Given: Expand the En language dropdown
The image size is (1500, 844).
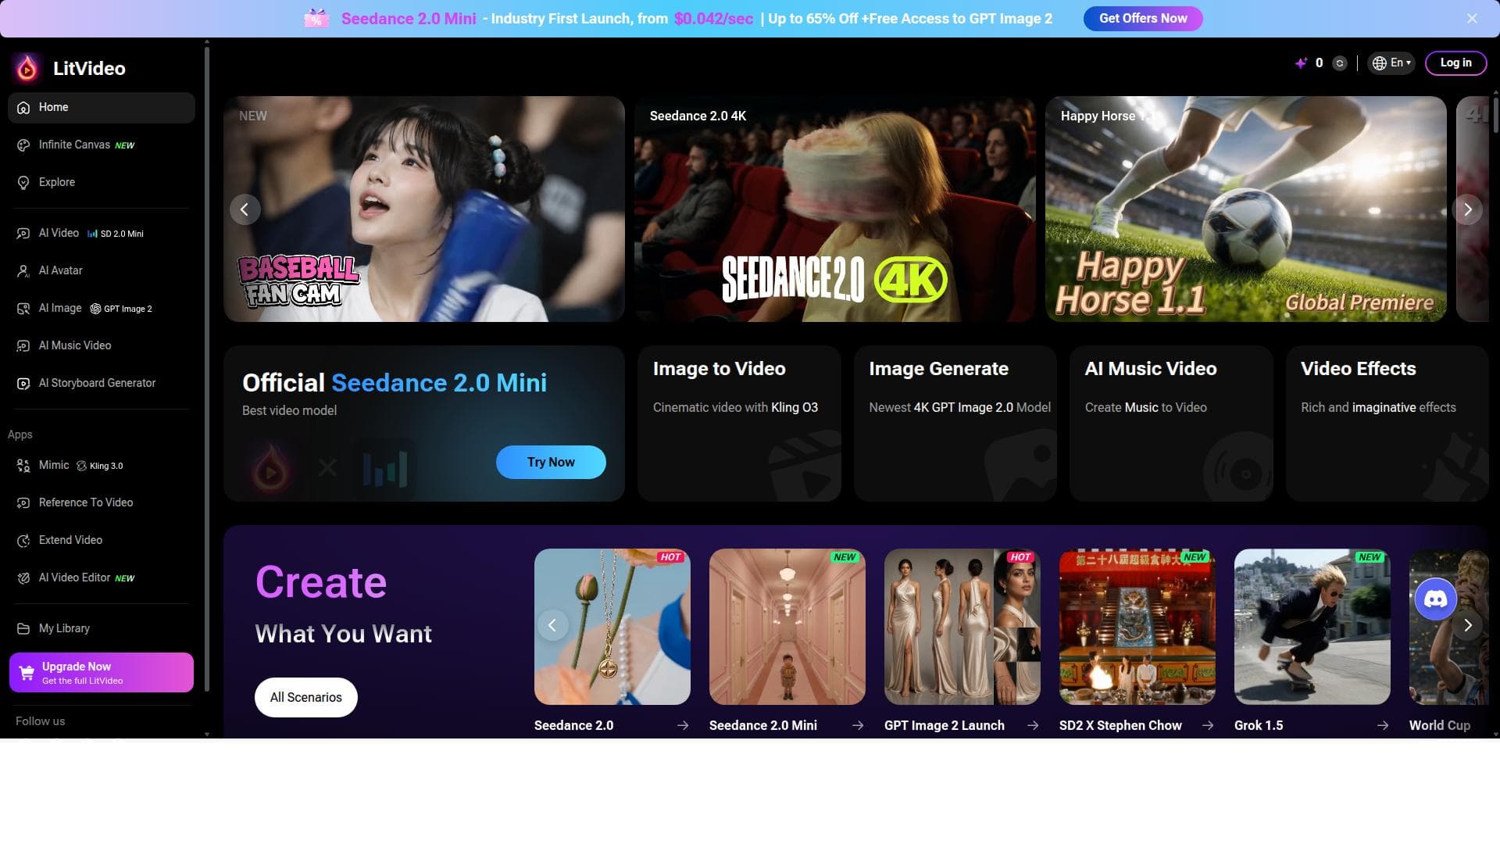Looking at the screenshot, I should point(1391,63).
